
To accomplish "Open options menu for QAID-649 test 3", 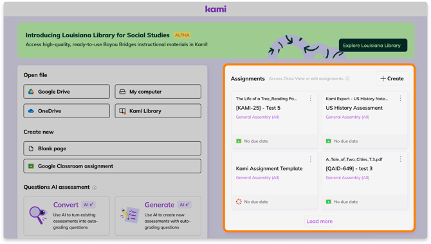I will tap(401, 159).
